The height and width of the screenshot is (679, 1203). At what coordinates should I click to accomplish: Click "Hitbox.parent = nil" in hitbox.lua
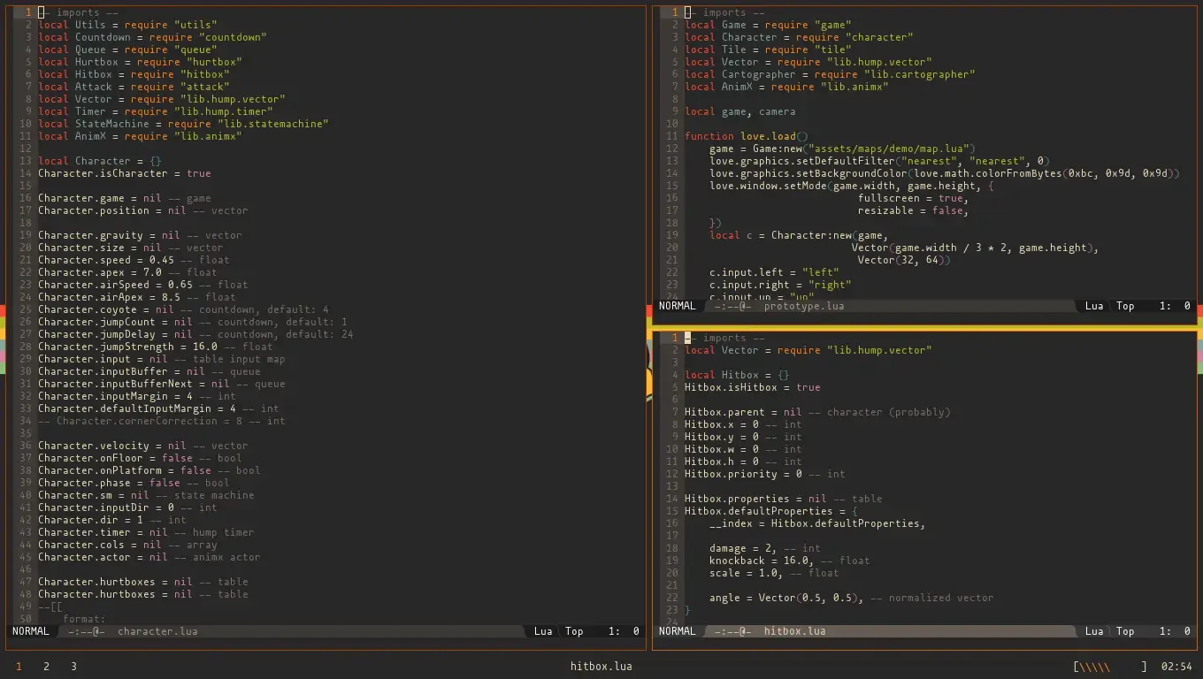coord(743,412)
